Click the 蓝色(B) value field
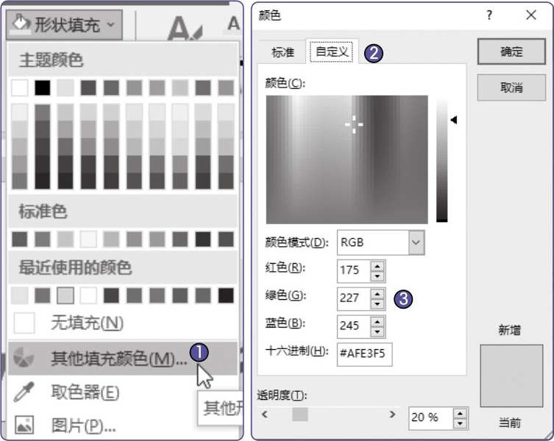554x441 pixels. (354, 326)
